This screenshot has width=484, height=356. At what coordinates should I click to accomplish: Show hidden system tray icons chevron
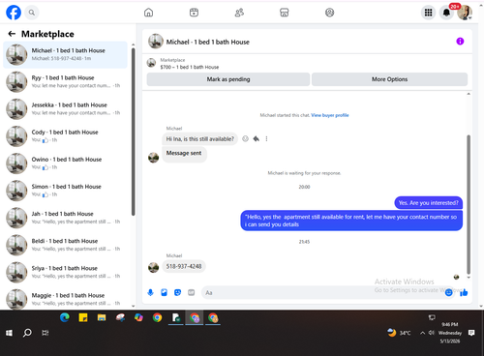[x=422, y=333]
